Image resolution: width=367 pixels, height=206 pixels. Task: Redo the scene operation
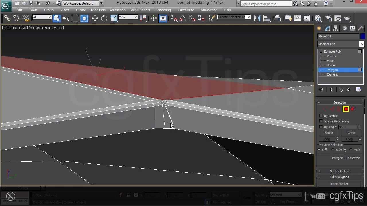[48, 3]
